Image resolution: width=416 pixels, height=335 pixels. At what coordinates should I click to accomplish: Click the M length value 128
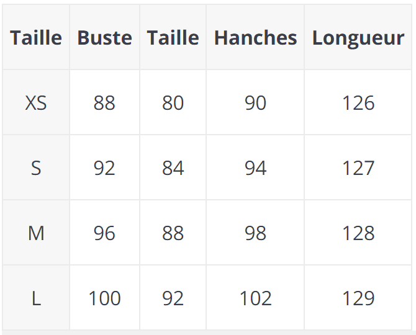coord(358,233)
